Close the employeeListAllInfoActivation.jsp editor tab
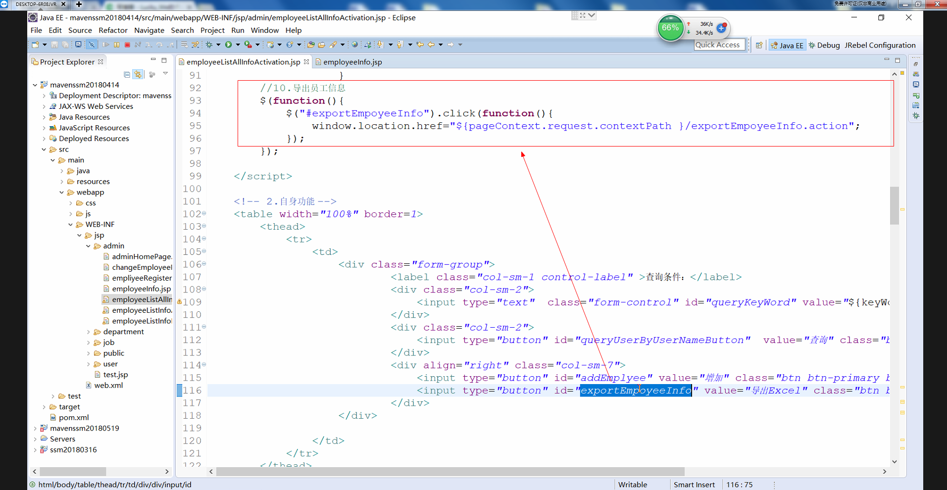 coord(306,62)
